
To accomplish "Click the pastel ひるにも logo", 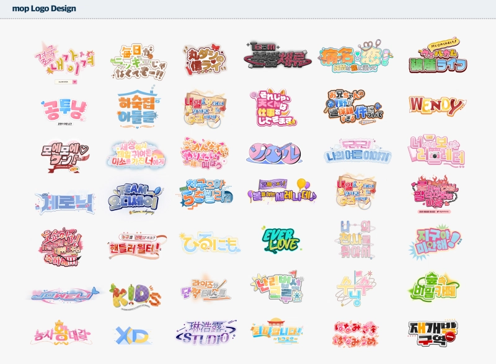I will coord(208,244).
